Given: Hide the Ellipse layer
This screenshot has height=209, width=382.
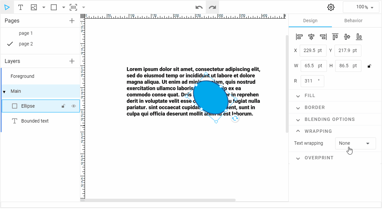Looking at the screenshot, I should [x=73, y=106].
